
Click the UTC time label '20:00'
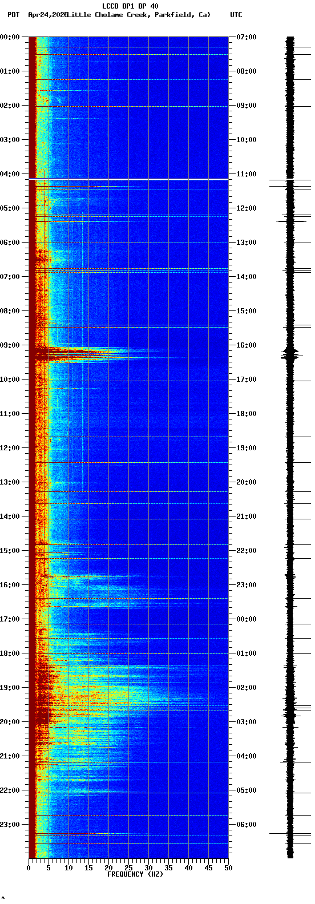tap(247, 482)
